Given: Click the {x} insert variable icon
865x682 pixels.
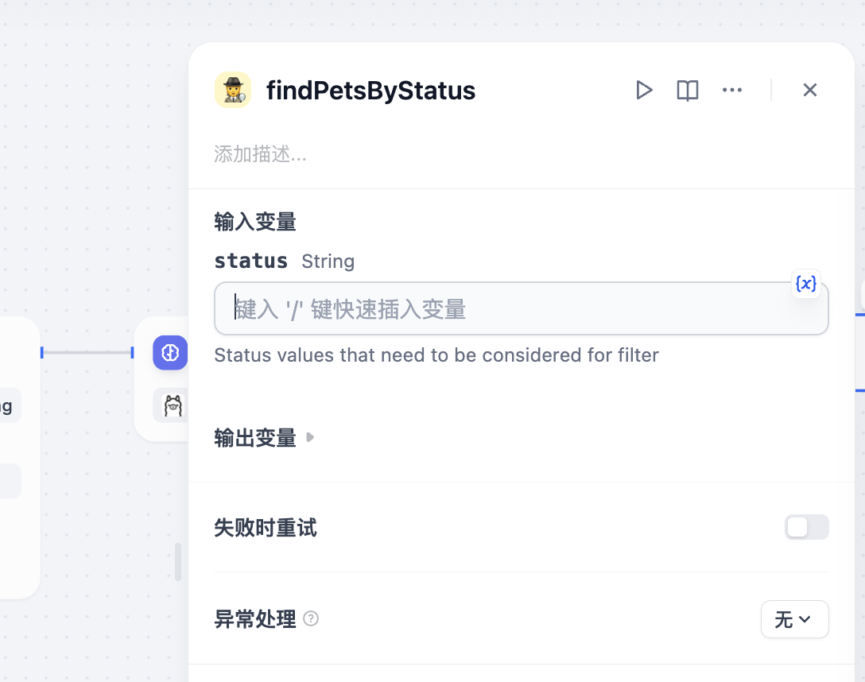Looking at the screenshot, I should click(806, 284).
